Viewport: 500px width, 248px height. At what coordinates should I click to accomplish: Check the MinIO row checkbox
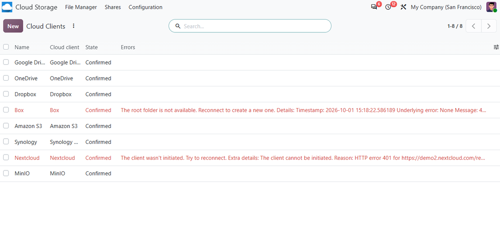coord(6,173)
